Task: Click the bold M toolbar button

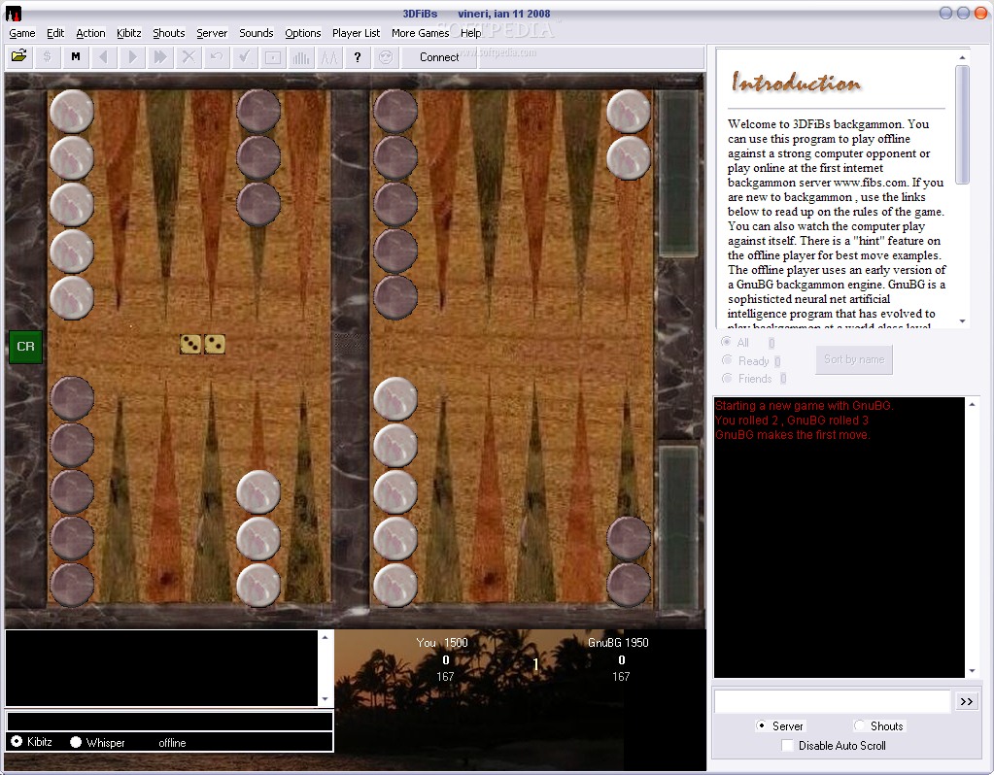Action: [76, 57]
